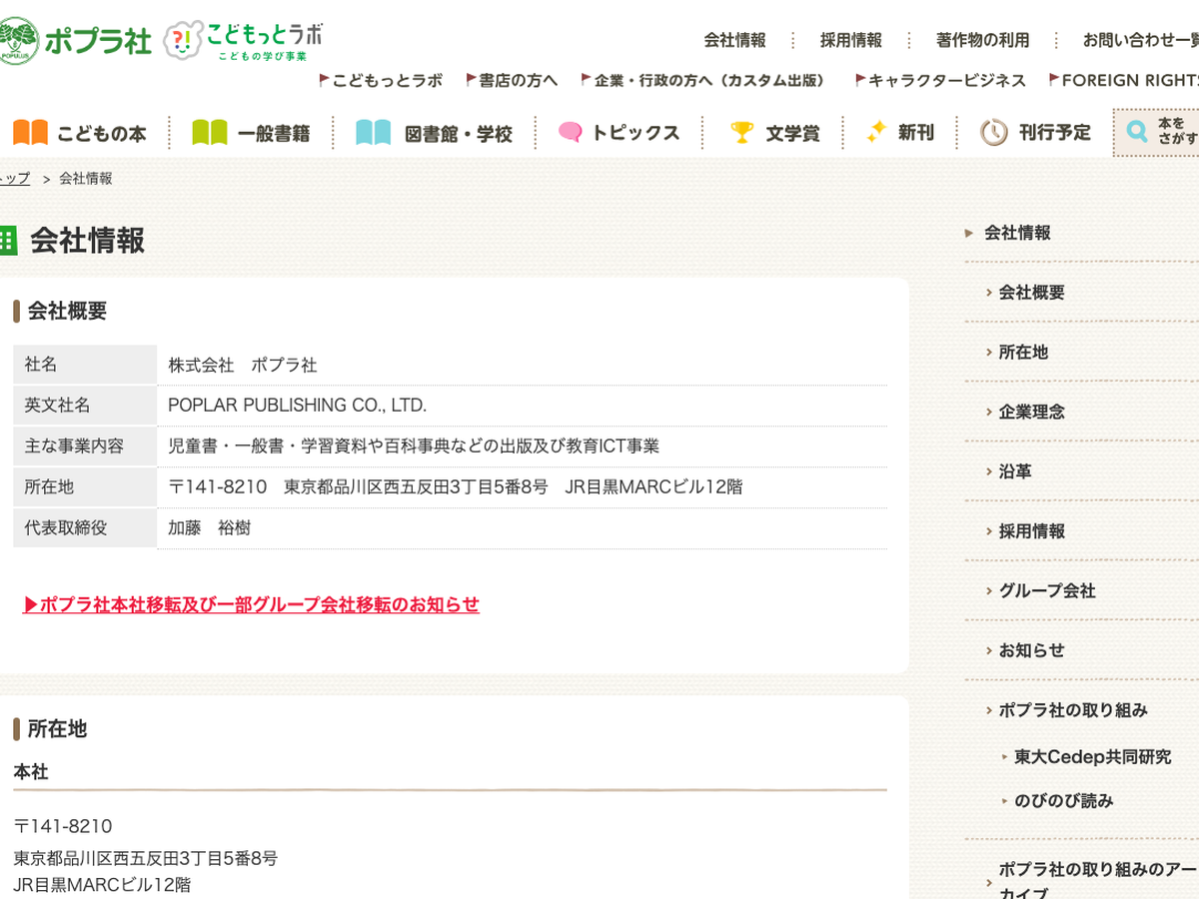The width and height of the screenshot is (1199, 899).
Task: Open グループ会社 in the sidebar
Action: [x=1047, y=590]
